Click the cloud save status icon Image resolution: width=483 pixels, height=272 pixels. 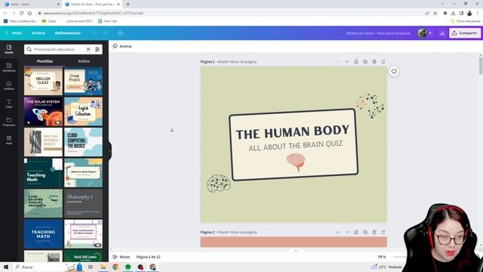pyautogui.click(x=121, y=33)
